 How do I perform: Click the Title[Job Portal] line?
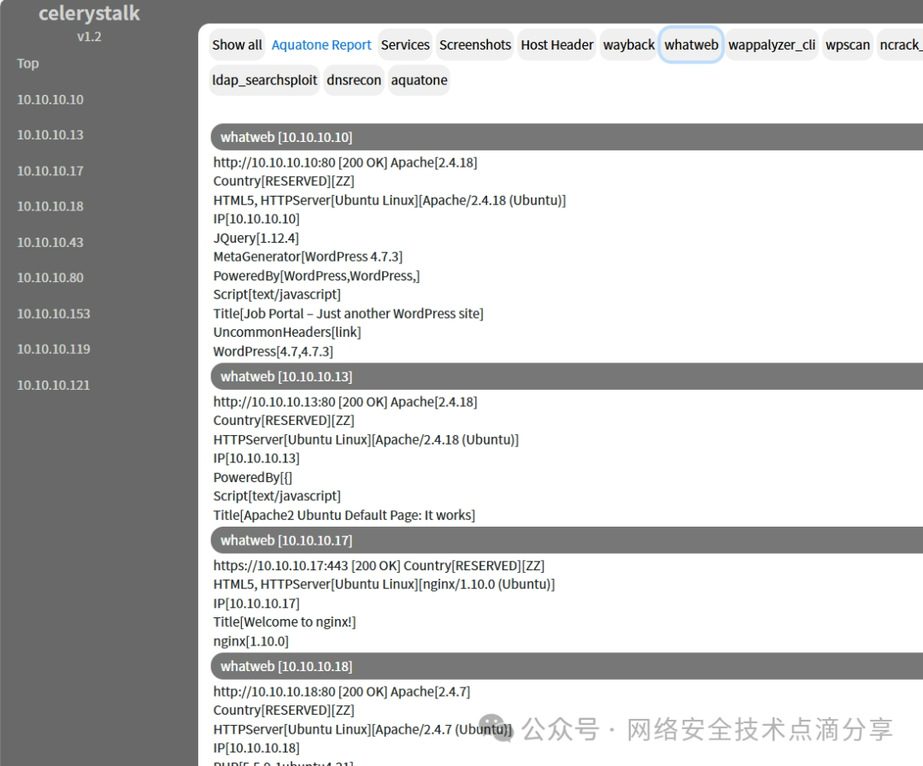tap(348, 313)
